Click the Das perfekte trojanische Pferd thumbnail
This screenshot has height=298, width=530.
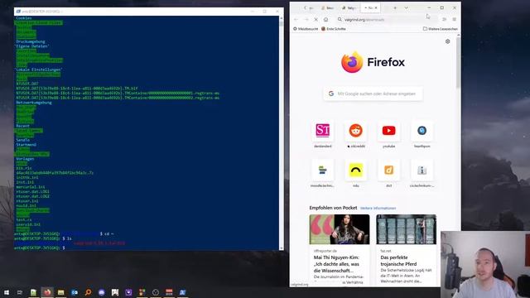point(407,229)
